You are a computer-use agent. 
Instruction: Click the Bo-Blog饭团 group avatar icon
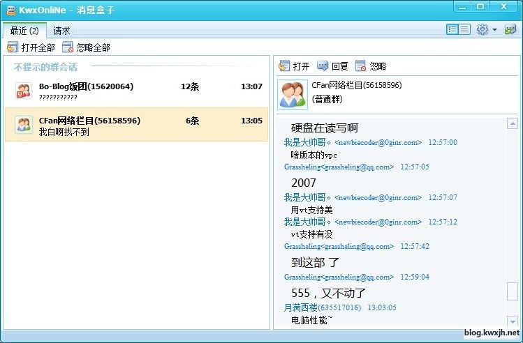point(24,91)
